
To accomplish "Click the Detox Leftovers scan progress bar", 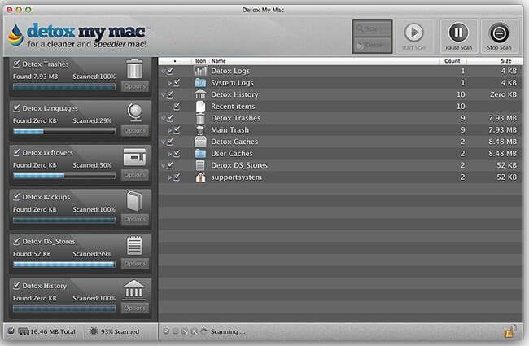I will [x=64, y=176].
